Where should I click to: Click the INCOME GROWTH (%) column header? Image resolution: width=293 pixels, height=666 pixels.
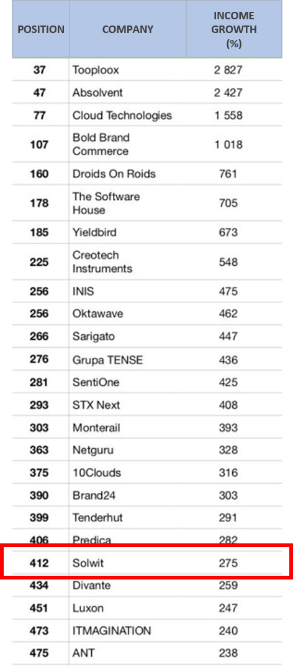click(234, 29)
